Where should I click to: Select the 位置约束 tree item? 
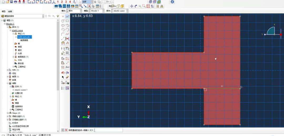point(19,93)
